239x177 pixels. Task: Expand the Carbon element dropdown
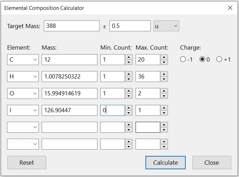(23, 60)
